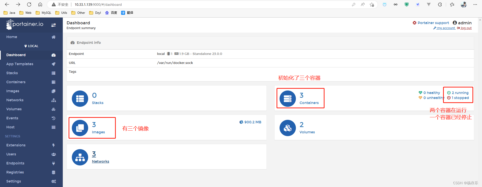Click the large Containers circle icon

288,99
